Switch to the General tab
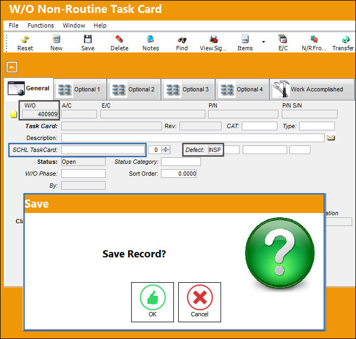The image size is (356, 339). tap(29, 89)
